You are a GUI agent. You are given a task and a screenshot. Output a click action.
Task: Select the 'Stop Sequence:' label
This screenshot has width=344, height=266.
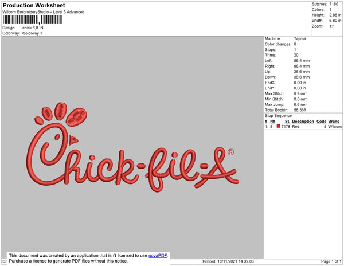(x=279, y=116)
